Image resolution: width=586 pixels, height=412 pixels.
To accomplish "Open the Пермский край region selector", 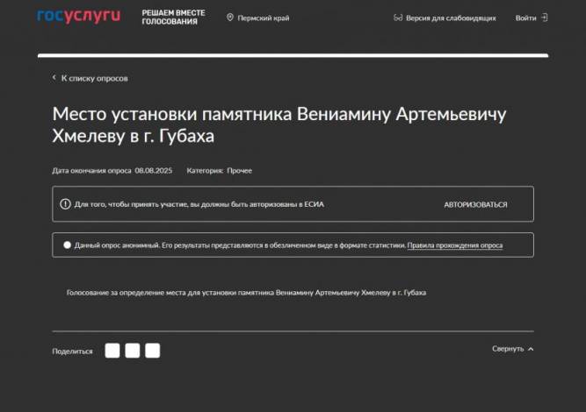I will click(263, 18).
